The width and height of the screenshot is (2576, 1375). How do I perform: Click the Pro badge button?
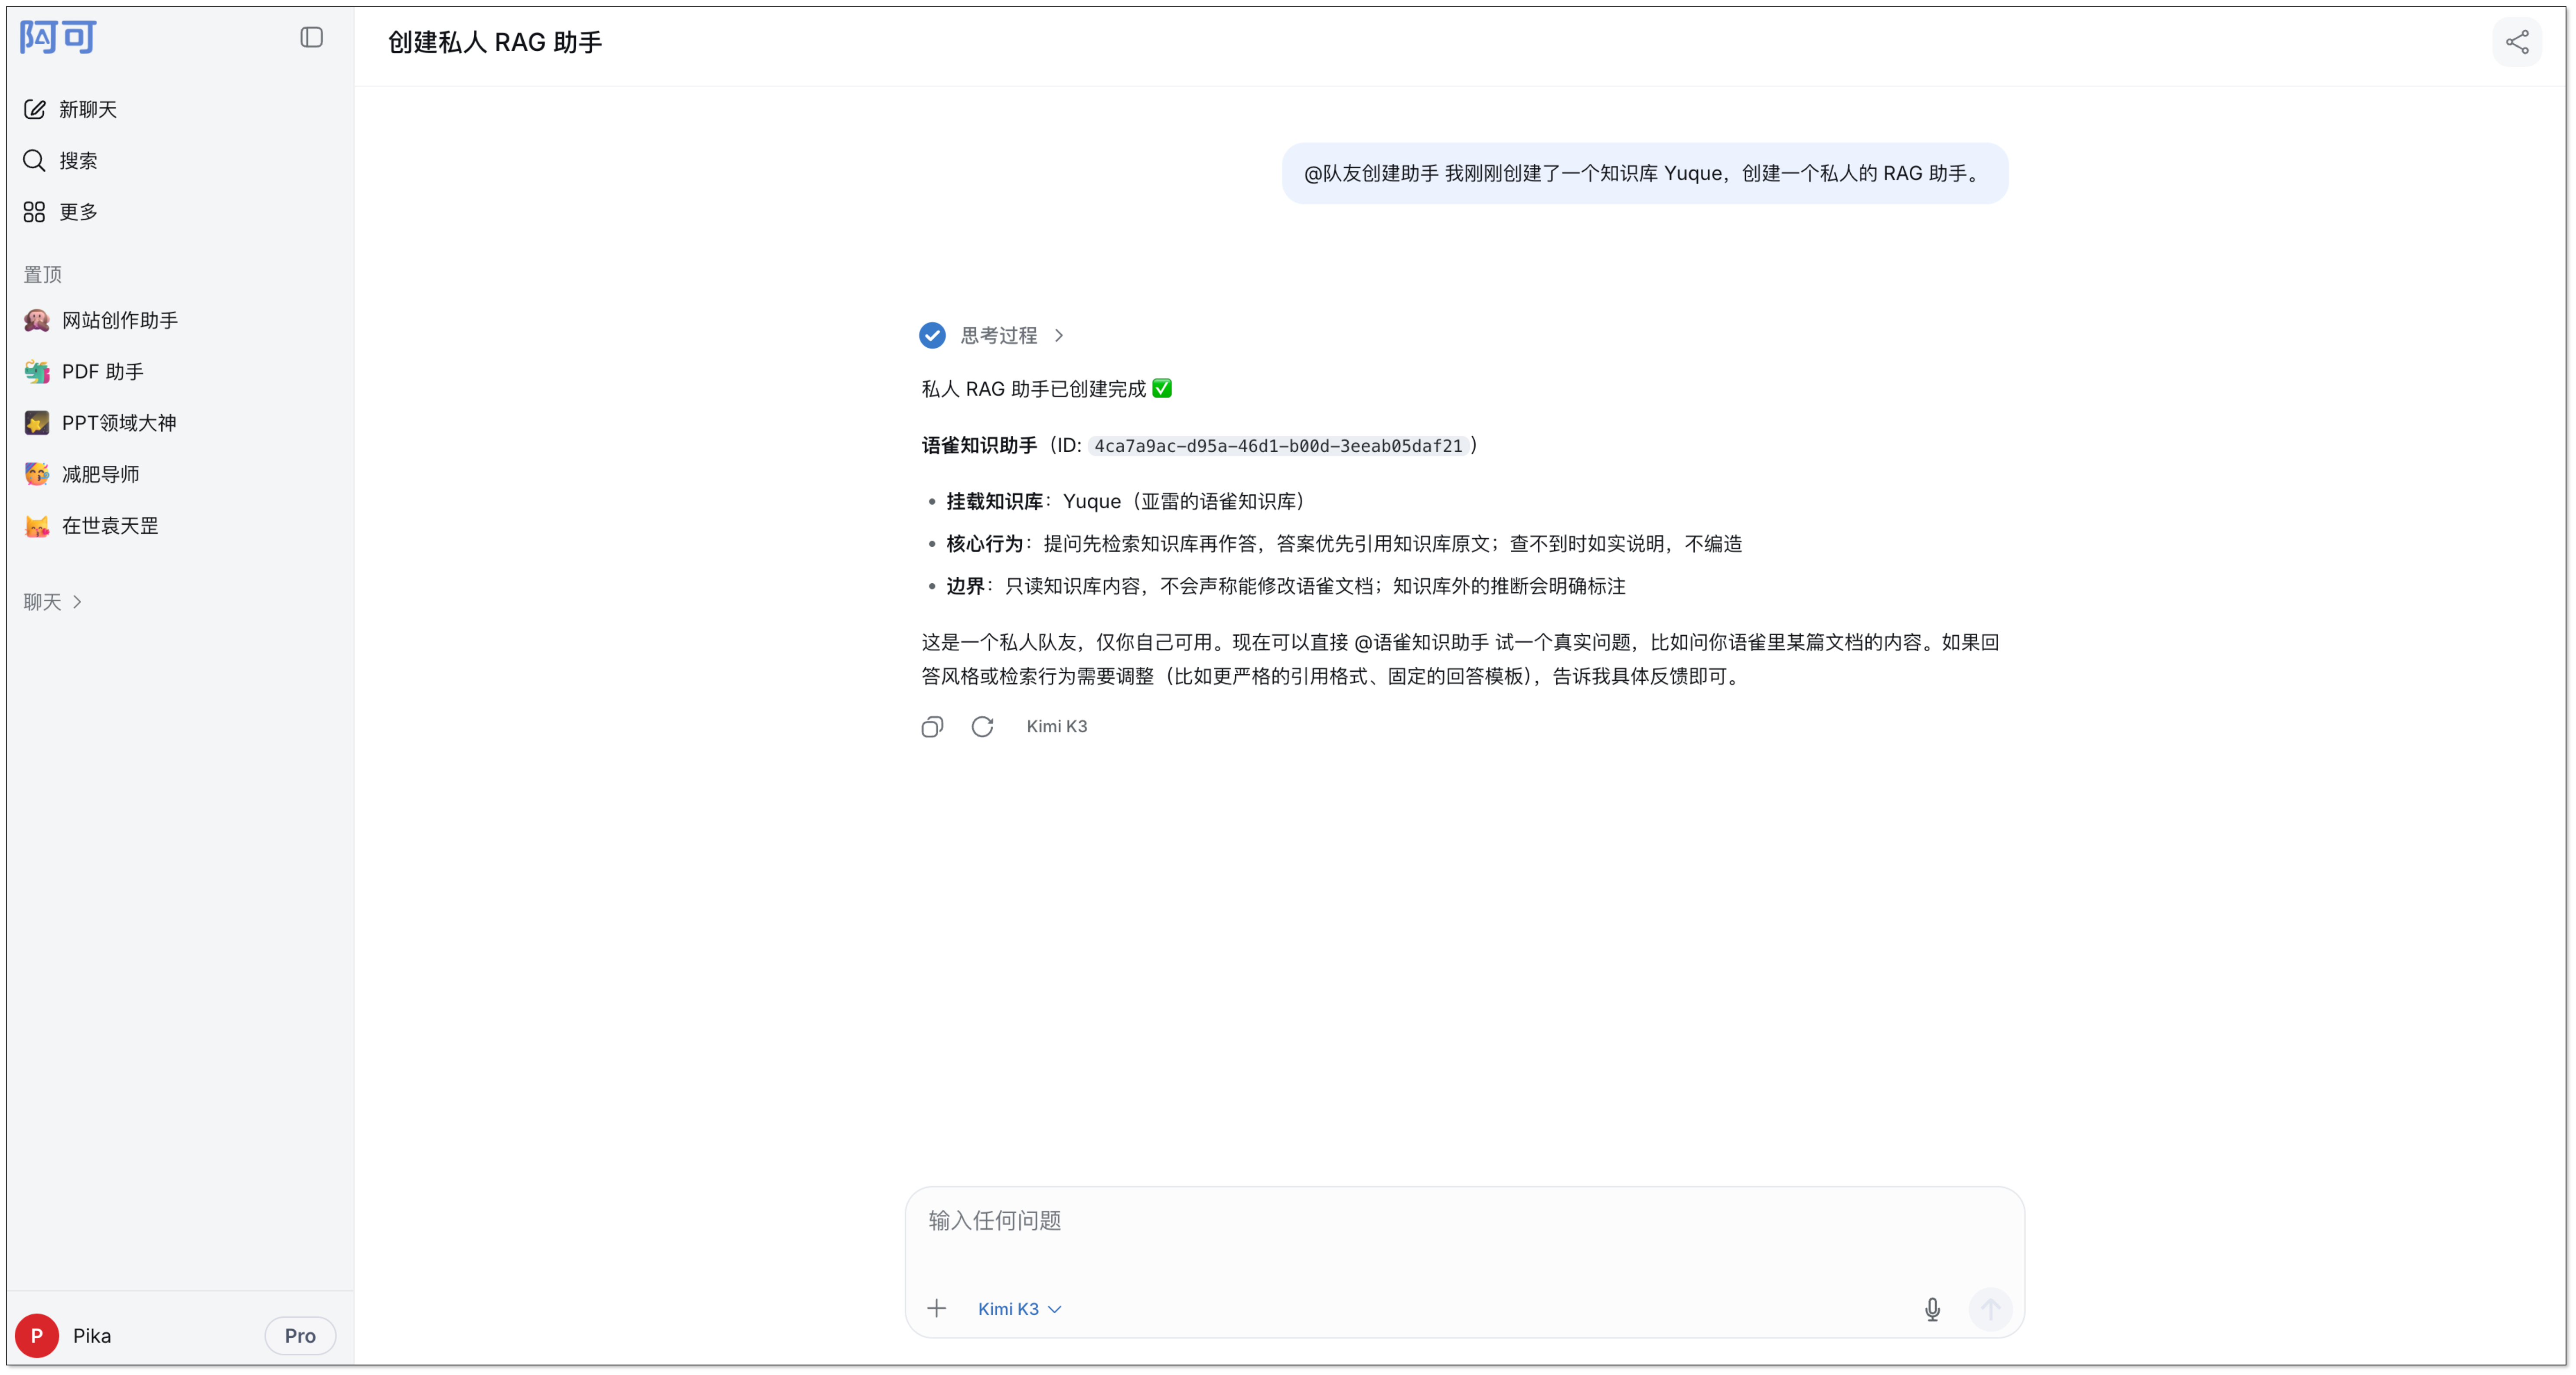(x=300, y=1335)
